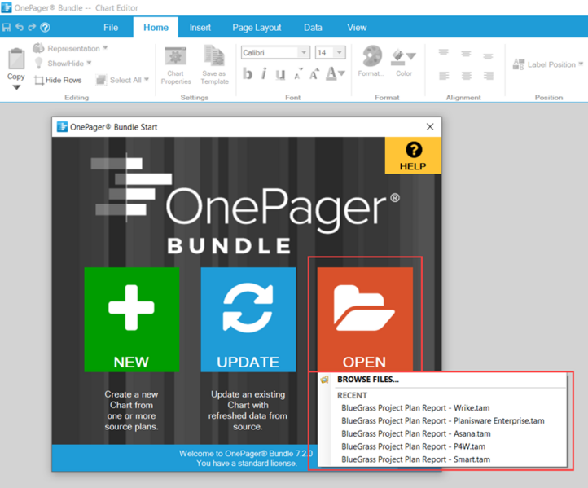Click the Representation icon
Image resolution: width=588 pixels, height=488 pixels.
click(x=38, y=48)
